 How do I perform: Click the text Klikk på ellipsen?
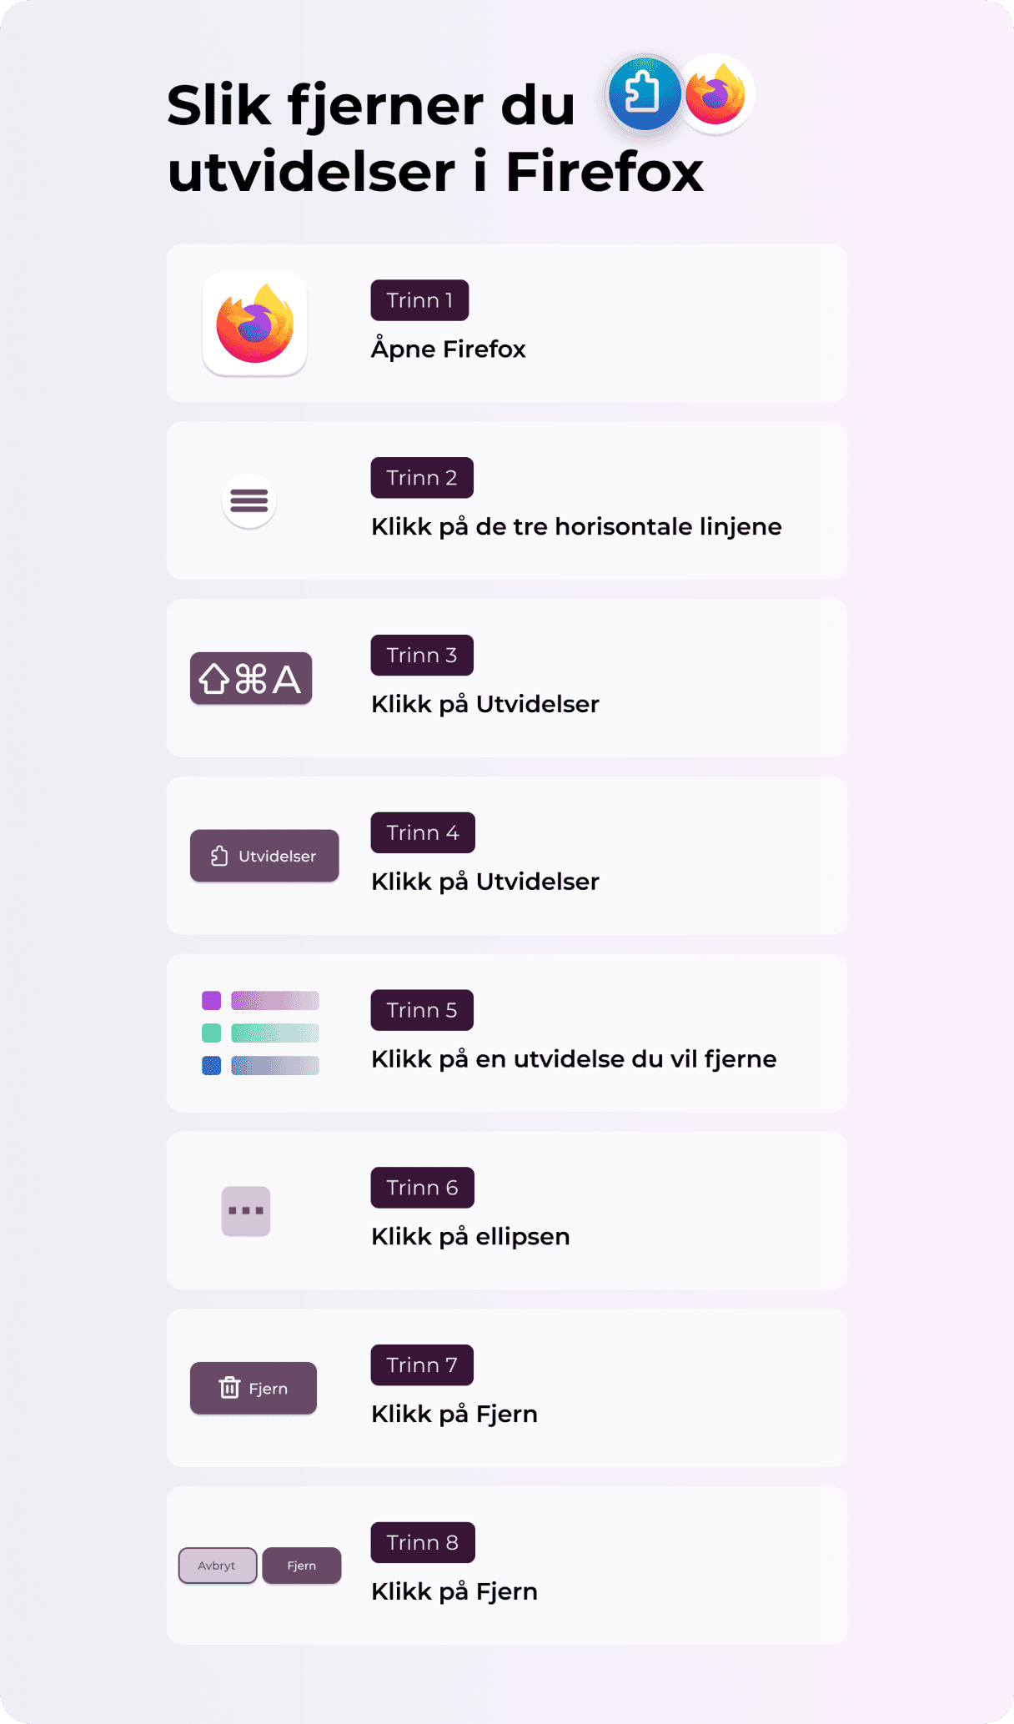coord(470,1236)
